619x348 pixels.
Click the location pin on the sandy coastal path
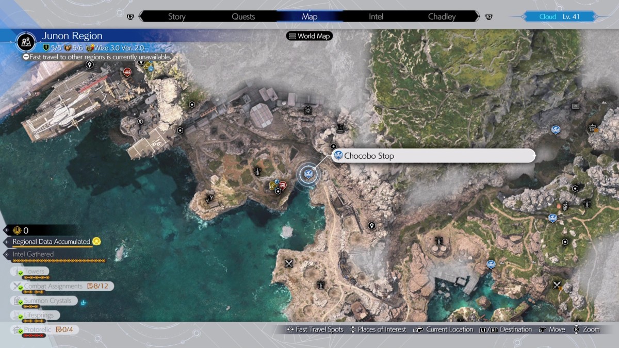371,226
